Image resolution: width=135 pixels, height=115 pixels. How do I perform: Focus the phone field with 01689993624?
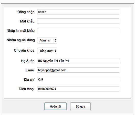(78, 89)
